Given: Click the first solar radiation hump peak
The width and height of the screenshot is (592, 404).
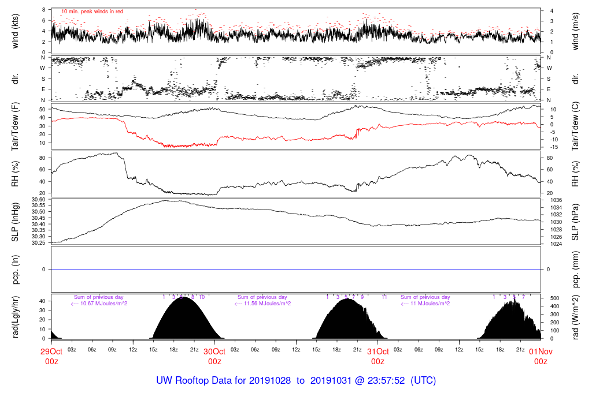Looking at the screenshot, I should tap(183, 299).
